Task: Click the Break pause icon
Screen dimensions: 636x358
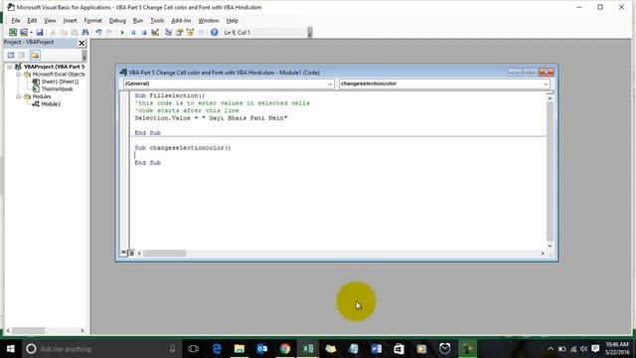Action: point(133,32)
